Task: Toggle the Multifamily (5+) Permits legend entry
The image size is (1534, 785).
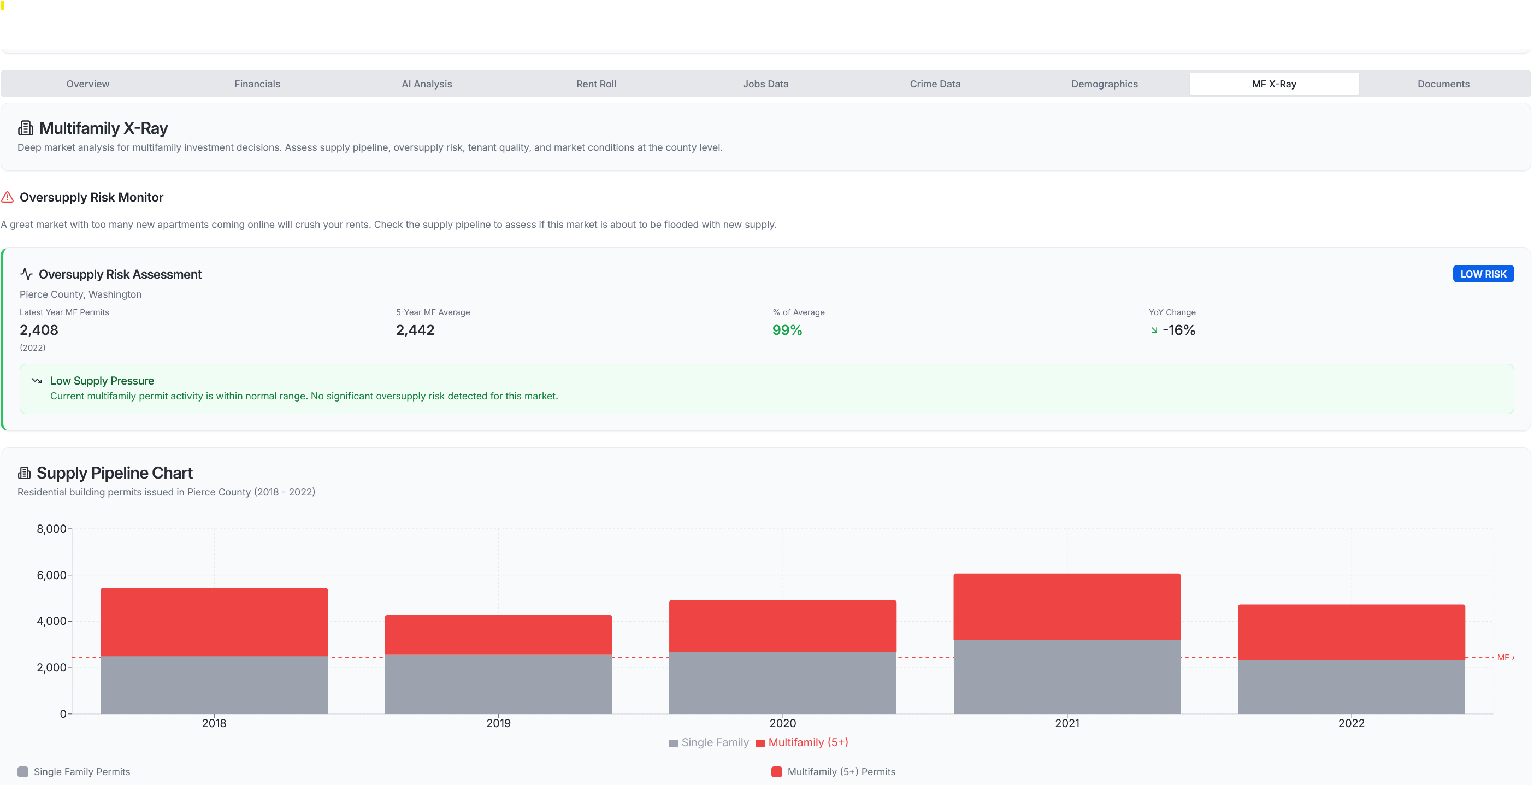Action: tap(834, 771)
